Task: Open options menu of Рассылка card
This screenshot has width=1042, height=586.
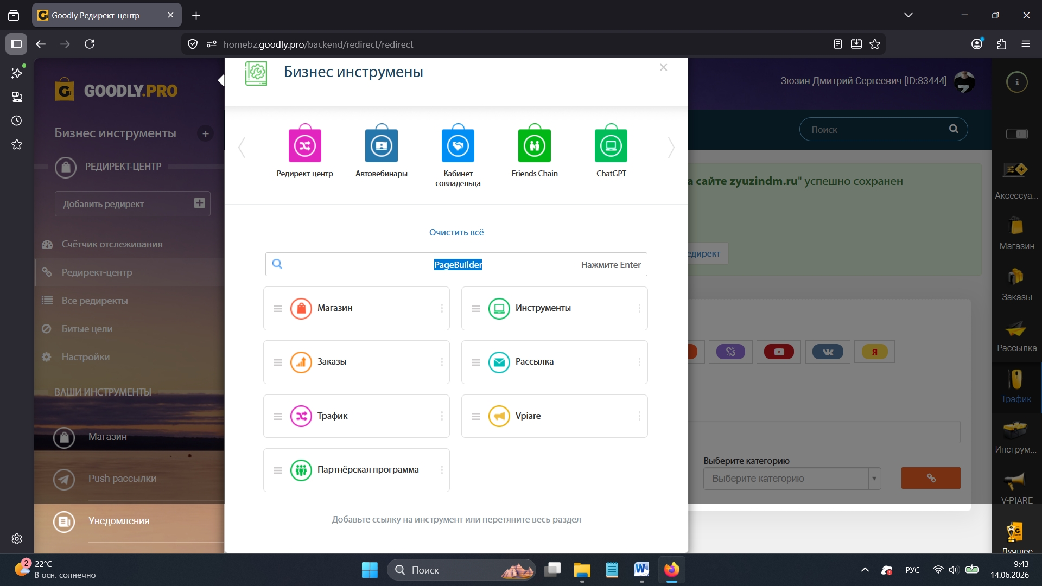Action: click(x=640, y=362)
